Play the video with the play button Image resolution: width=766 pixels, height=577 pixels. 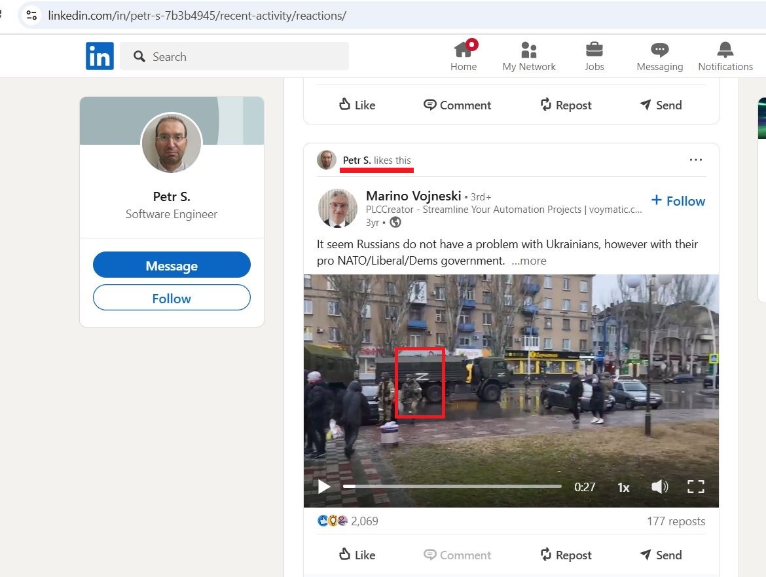pyautogui.click(x=324, y=487)
